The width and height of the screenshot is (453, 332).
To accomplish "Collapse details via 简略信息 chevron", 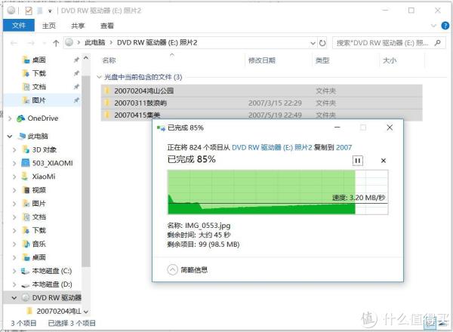I will (173, 269).
